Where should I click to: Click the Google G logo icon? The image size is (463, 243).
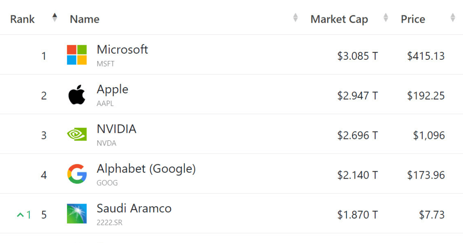click(x=77, y=174)
